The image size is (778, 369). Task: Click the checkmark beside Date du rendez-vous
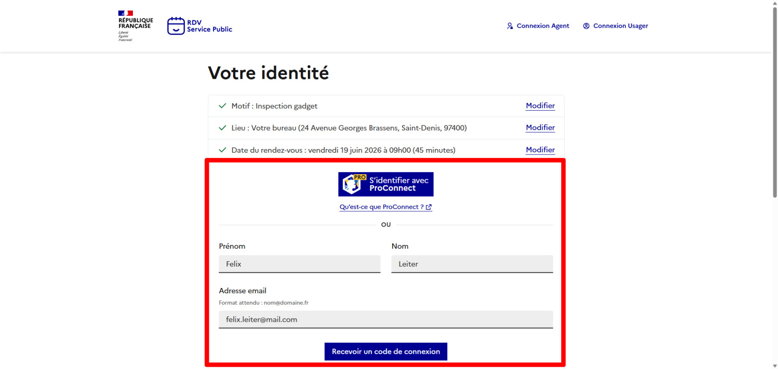click(x=222, y=150)
